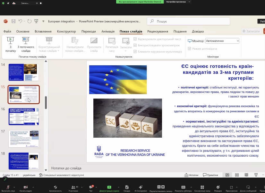
Task: Start slideshow from current slide
Action: (26, 44)
